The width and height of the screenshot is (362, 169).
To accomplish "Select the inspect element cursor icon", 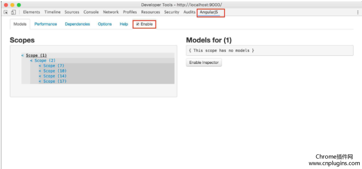I will (x=6, y=12).
